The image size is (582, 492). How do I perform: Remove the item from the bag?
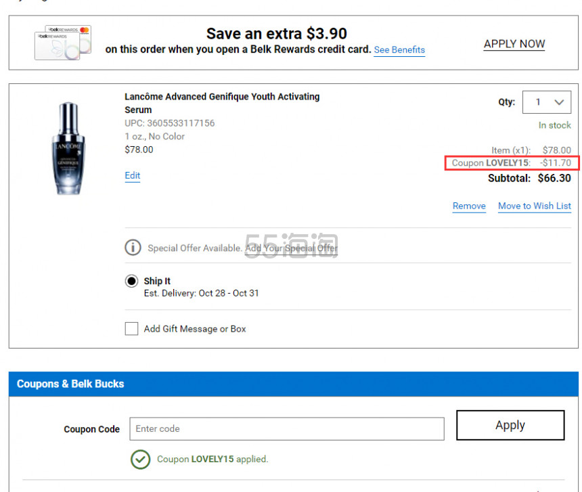coord(469,206)
